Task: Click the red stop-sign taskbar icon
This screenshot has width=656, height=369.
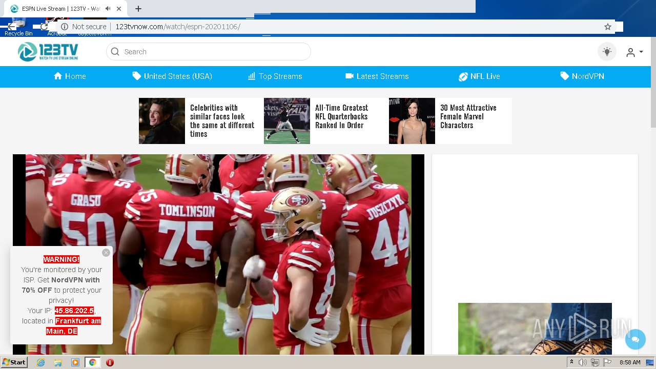Action: pyautogui.click(x=110, y=362)
